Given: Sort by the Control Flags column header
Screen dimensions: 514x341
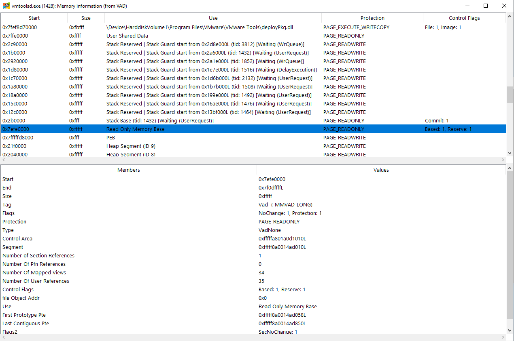Looking at the screenshot, I should tap(464, 18).
